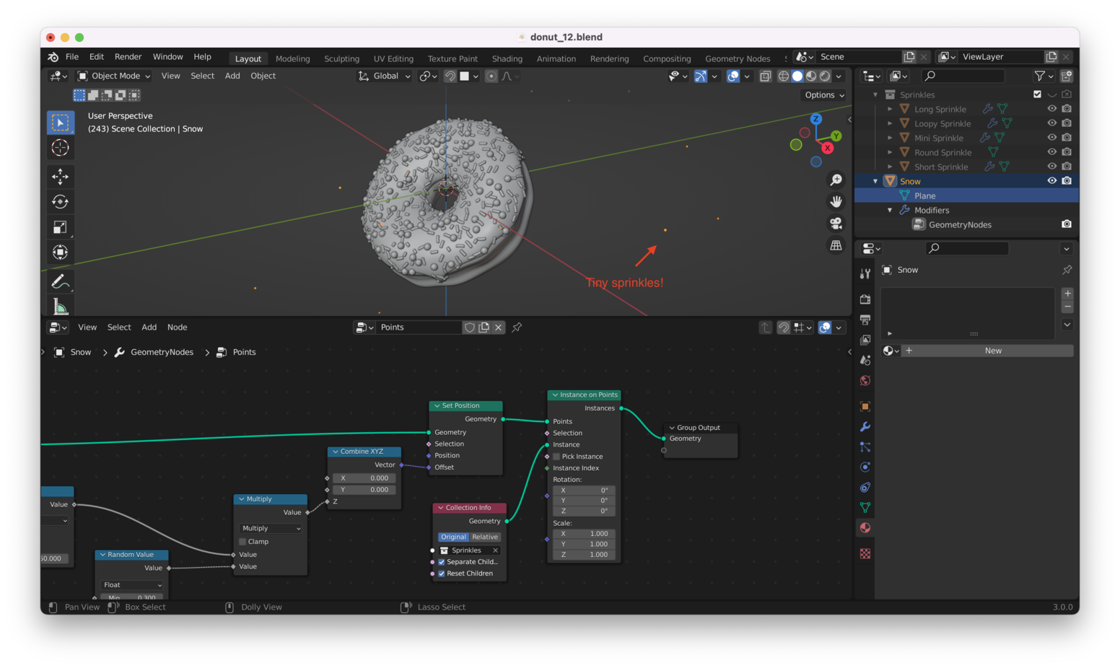Image resolution: width=1120 pixels, height=668 pixels.
Task: Open the Multiply operation dropdown in node
Action: (x=271, y=529)
